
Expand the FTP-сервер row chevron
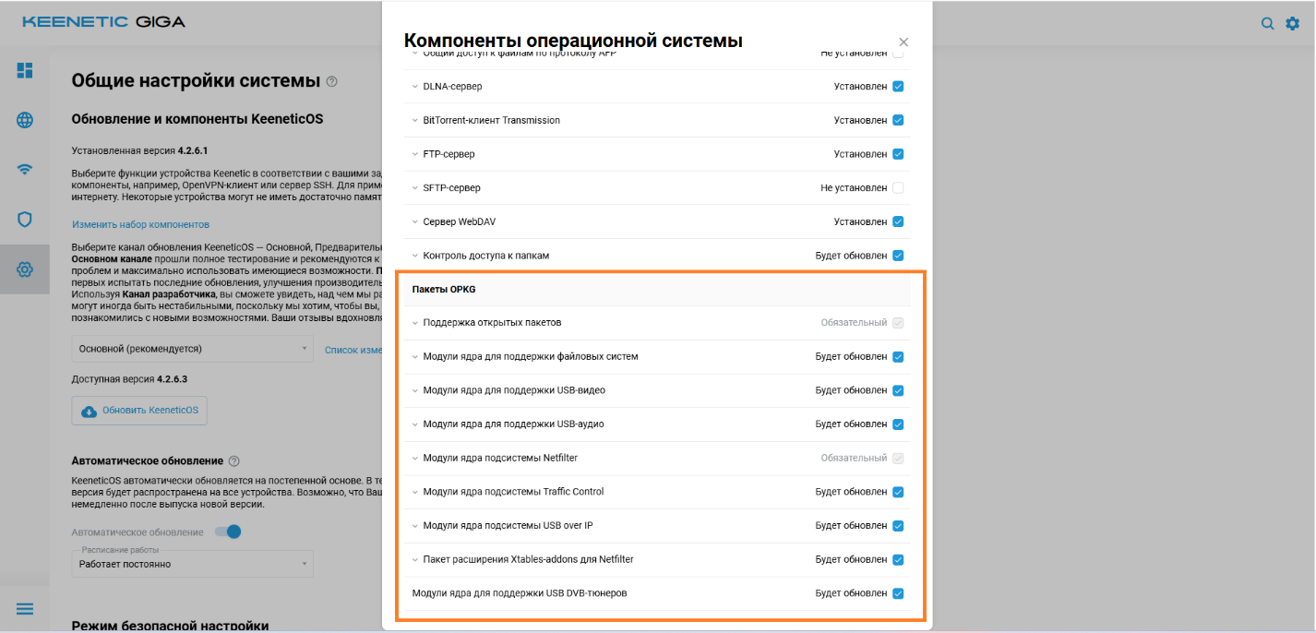click(x=415, y=154)
